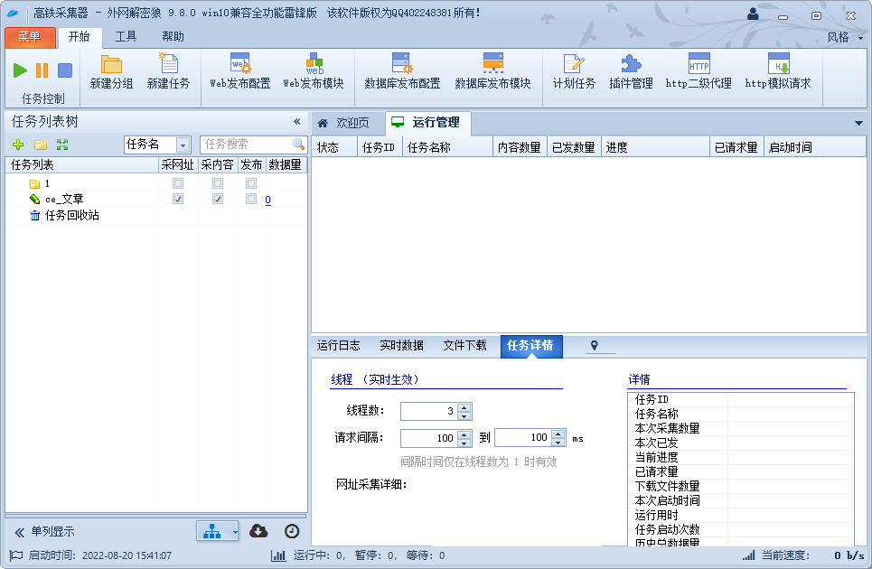Click the location pin tab icon

tap(594, 346)
